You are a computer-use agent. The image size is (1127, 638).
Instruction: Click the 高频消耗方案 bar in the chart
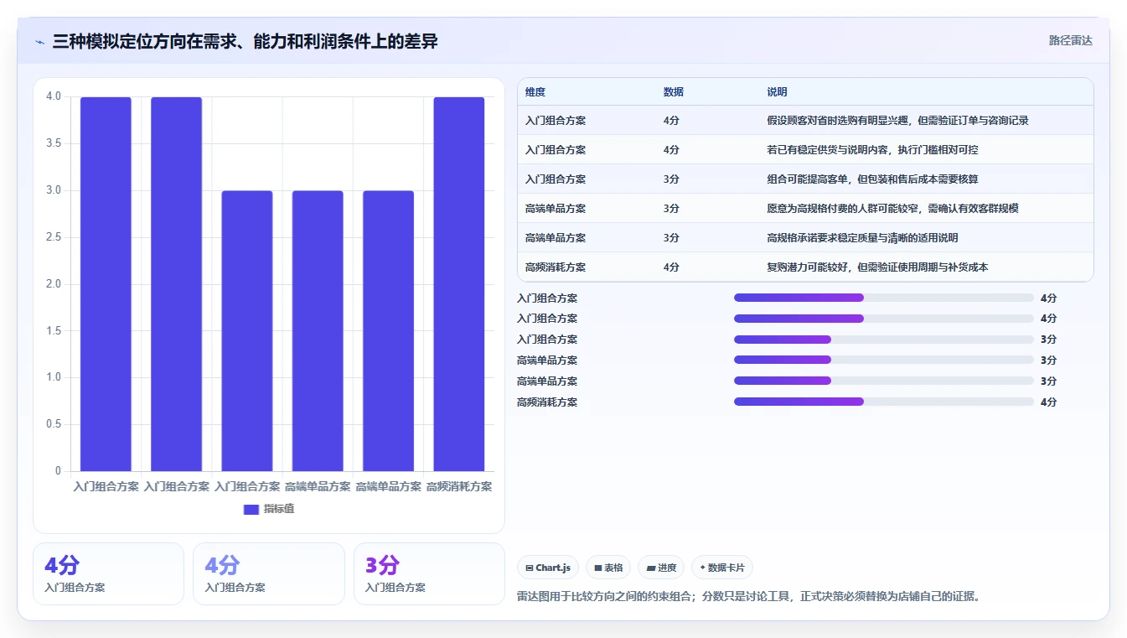pos(459,284)
